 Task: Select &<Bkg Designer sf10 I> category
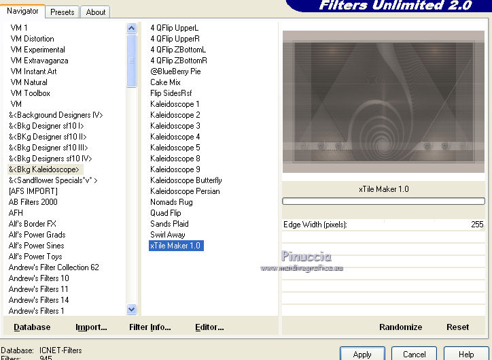[46, 126]
